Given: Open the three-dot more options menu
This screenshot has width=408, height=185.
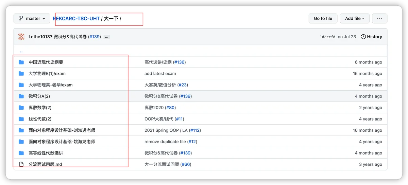Looking at the screenshot, I should coord(379,18).
